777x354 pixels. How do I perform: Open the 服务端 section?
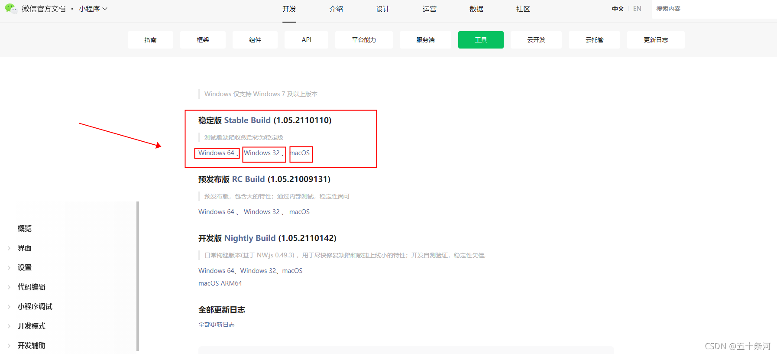(x=425, y=40)
